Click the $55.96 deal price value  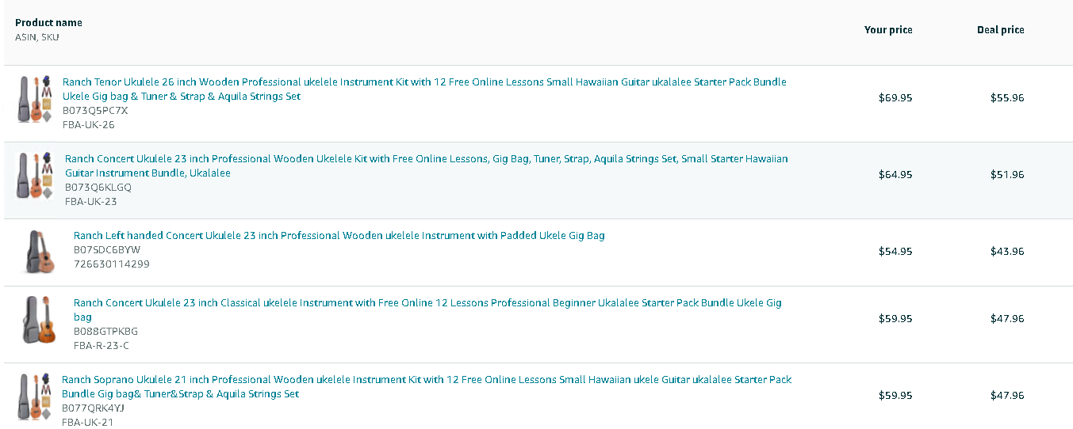[1007, 97]
